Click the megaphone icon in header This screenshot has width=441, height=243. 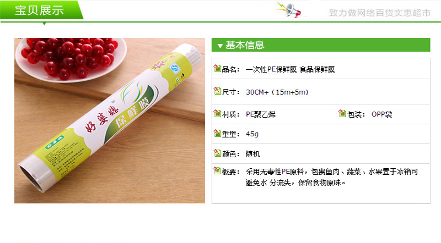tap(289, 10)
